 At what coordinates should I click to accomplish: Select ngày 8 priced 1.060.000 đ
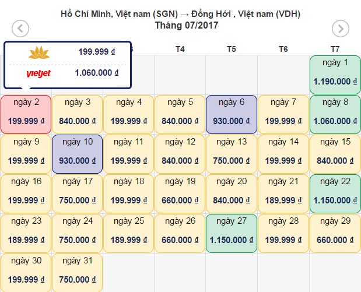pyautogui.click(x=335, y=112)
